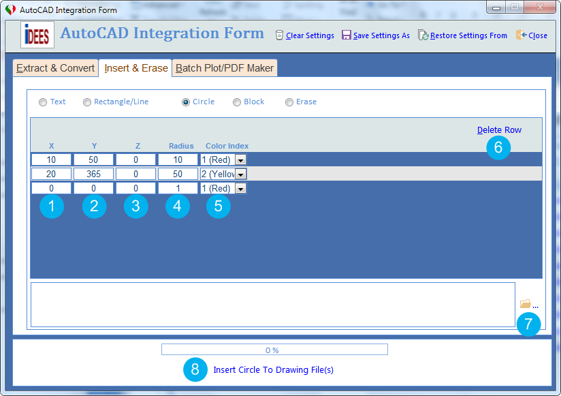Click the Y field containing 50
561x396 pixels.
coord(93,159)
